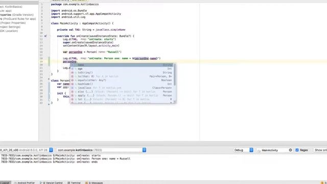This screenshot has width=327, height=184.
Task: Open the Android Profiler tool tab
Action: point(25,183)
